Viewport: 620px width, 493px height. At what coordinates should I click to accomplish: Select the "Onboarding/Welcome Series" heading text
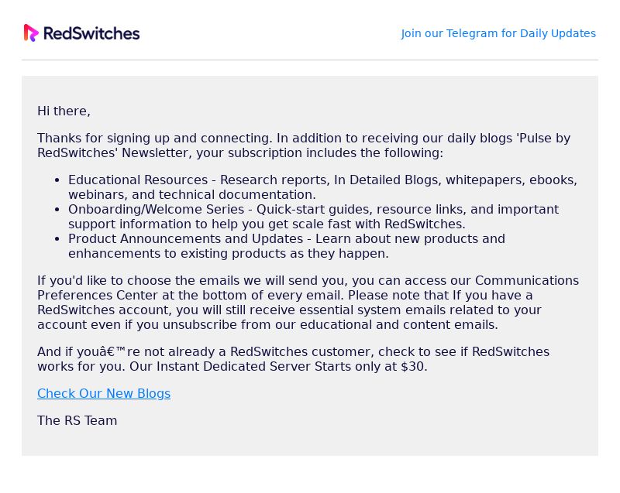click(157, 209)
